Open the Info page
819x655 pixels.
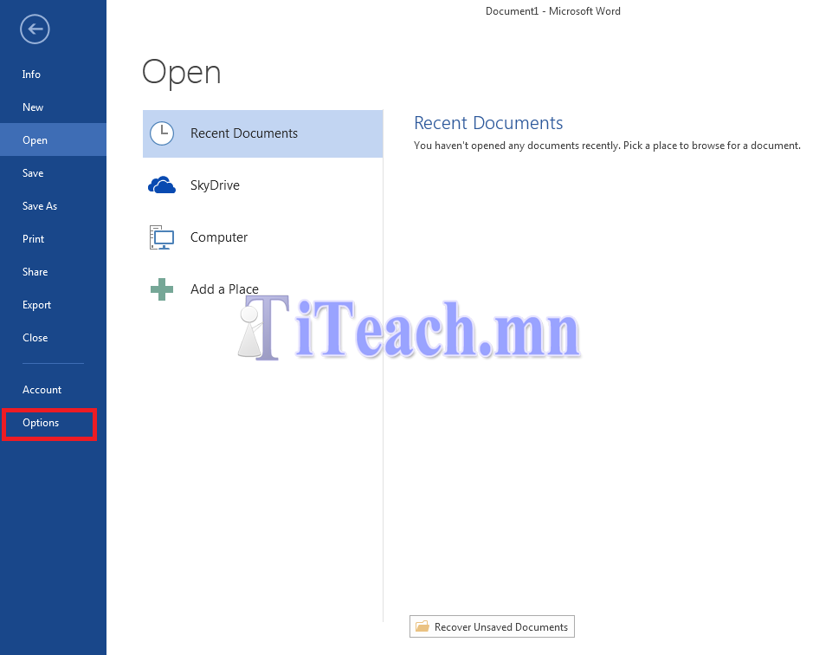tap(31, 75)
